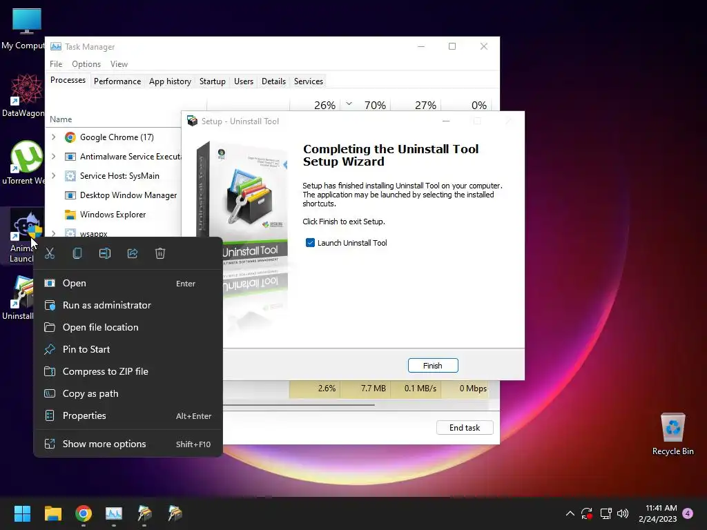Click the Cut icon in context menu

tap(50, 253)
